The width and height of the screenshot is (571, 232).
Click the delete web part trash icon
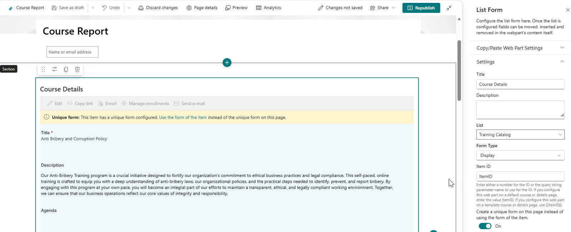[77, 69]
